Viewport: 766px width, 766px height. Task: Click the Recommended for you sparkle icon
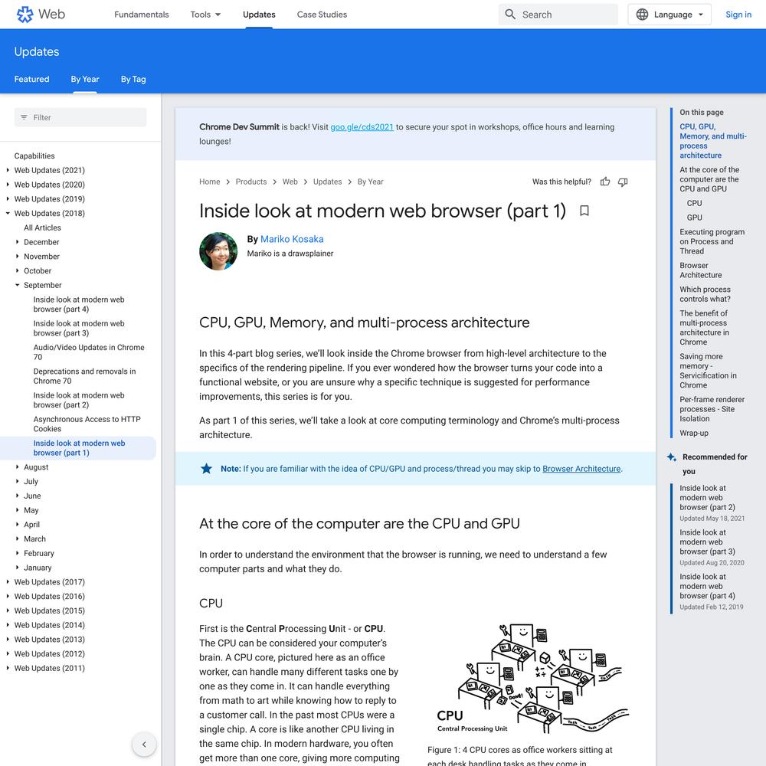tap(672, 457)
